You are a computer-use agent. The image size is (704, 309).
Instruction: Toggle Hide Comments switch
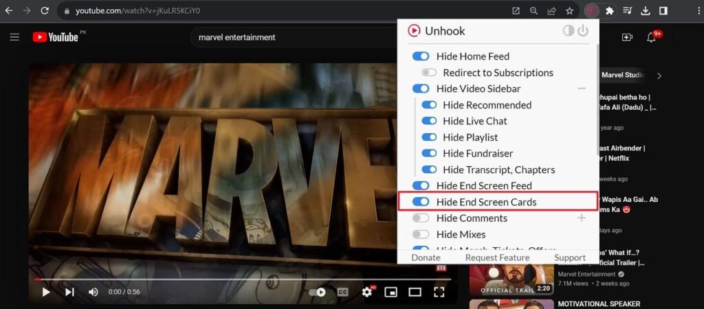coord(421,218)
